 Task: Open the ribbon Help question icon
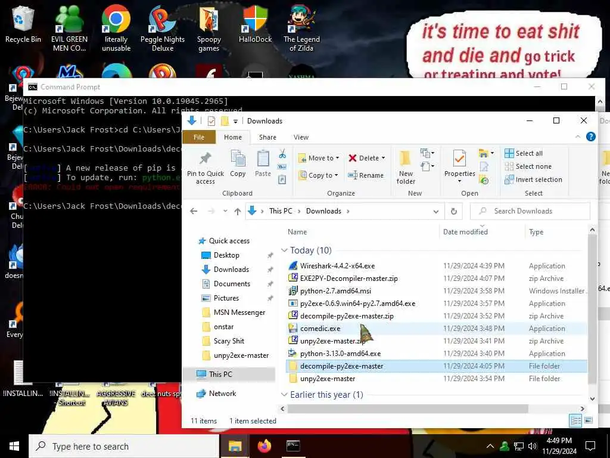590,137
